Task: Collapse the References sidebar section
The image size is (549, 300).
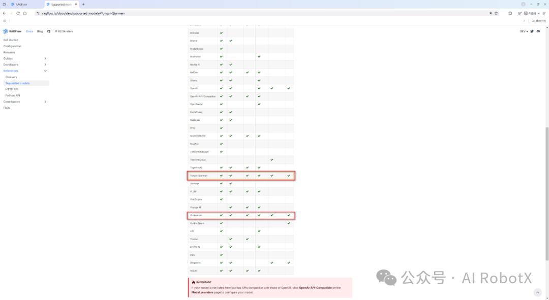Action: coord(45,71)
